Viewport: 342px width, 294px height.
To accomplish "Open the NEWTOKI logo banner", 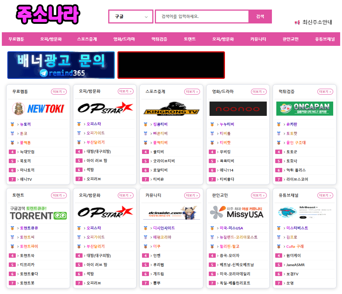I will 38,109.
